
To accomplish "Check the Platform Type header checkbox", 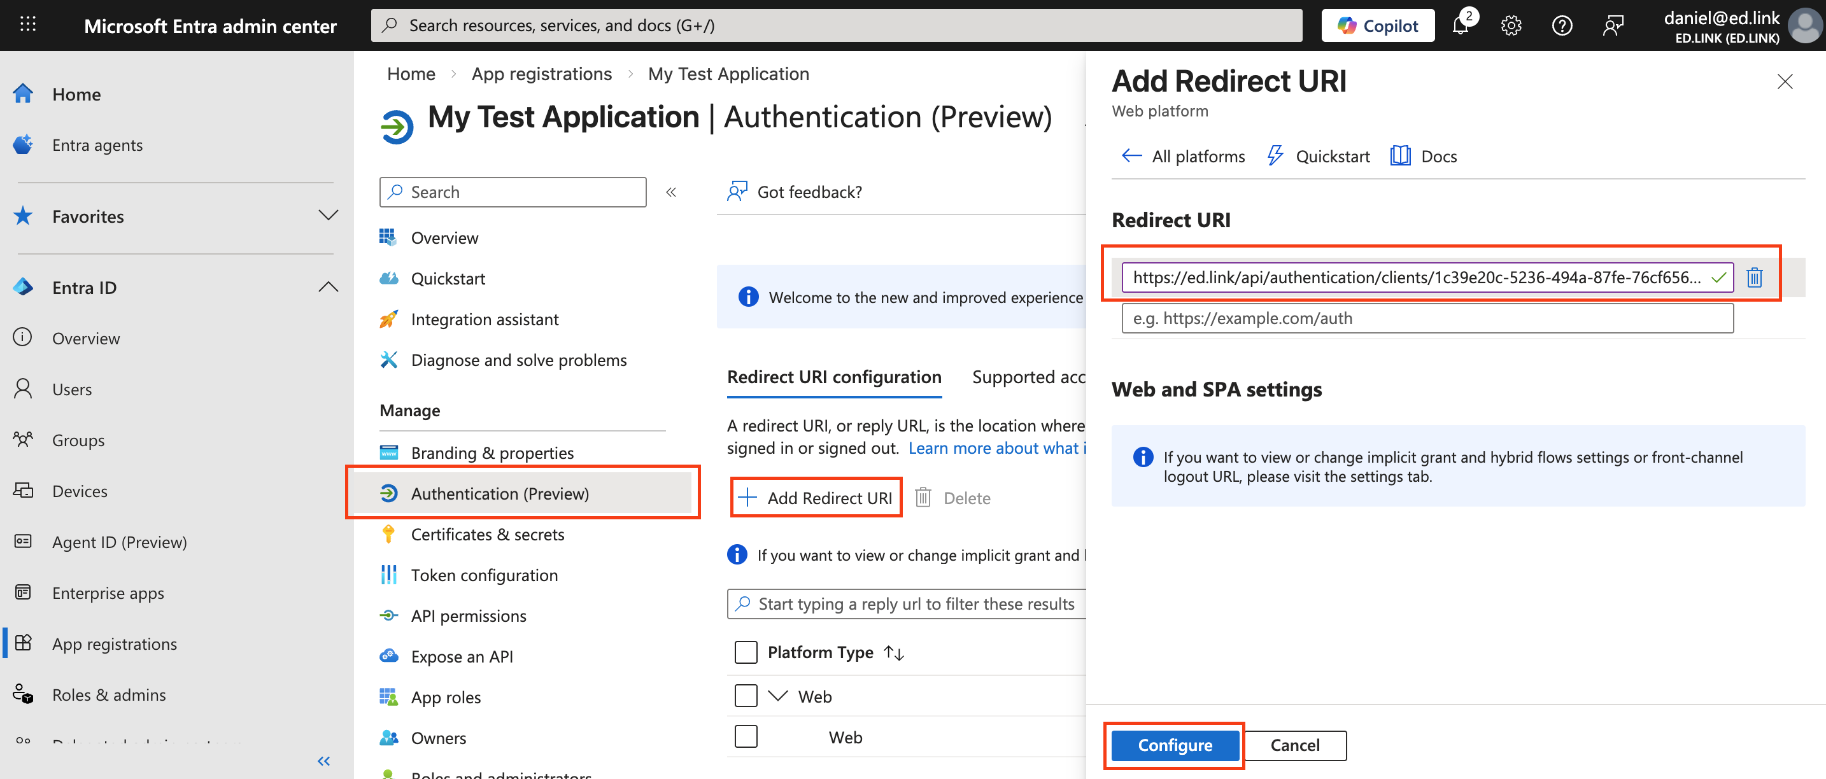I will (x=745, y=652).
